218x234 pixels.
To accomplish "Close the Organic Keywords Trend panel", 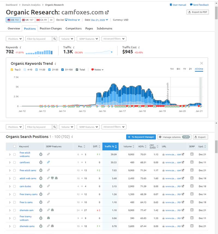I will pyautogui.click(x=202, y=63).
